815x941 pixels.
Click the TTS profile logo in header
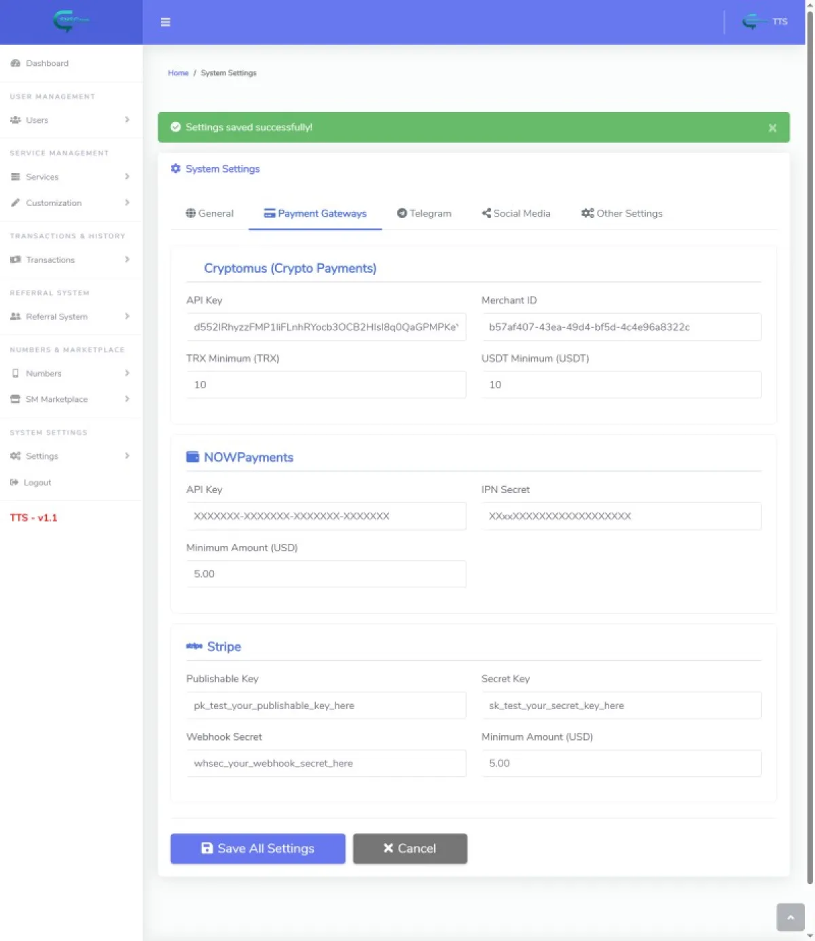coord(751,22)
